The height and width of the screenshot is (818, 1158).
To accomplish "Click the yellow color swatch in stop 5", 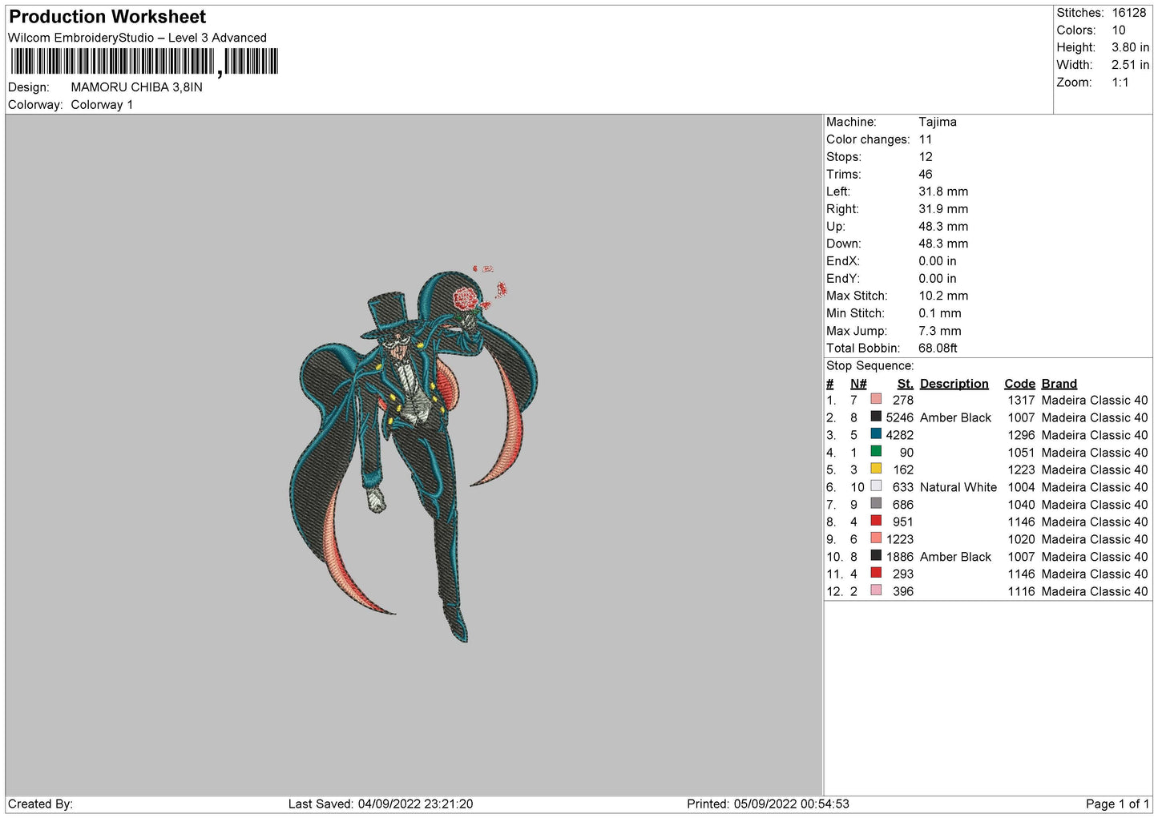I will [876, 469].
